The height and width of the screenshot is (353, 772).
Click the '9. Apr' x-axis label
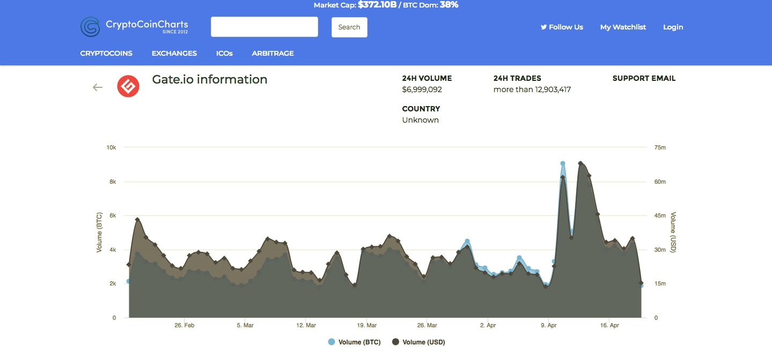549,325
